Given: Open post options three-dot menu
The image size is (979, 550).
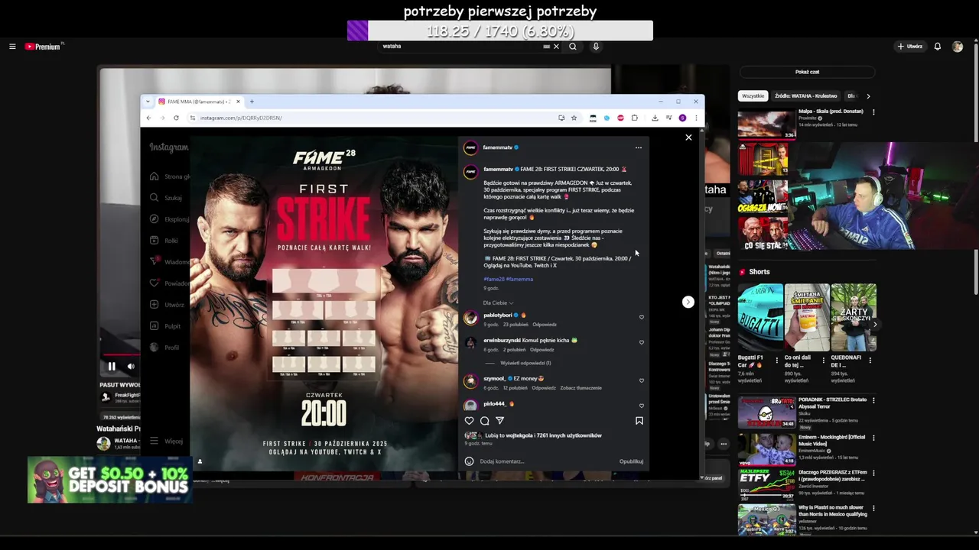Looking at the screenshot, I should [x=639, y=147].
